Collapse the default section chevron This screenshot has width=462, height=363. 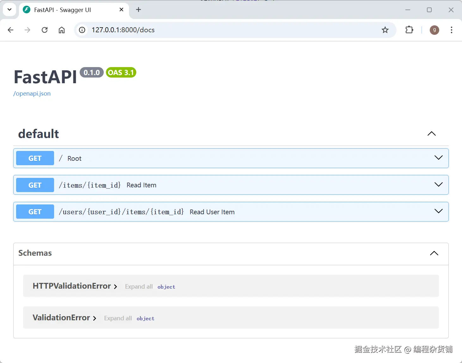point(432,134)
